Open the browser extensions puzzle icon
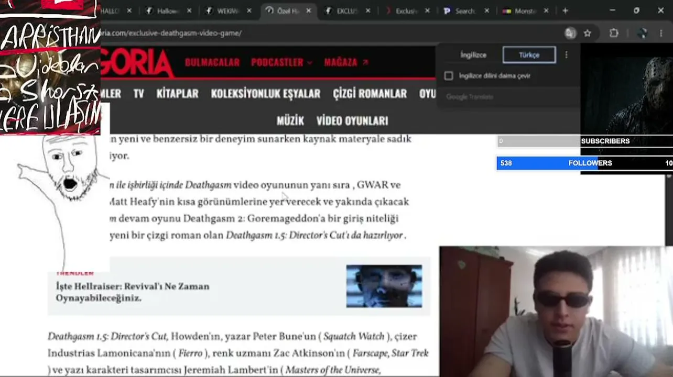This screenshot has height=377, width=673. pyautogui.click(x=614, y=33)
